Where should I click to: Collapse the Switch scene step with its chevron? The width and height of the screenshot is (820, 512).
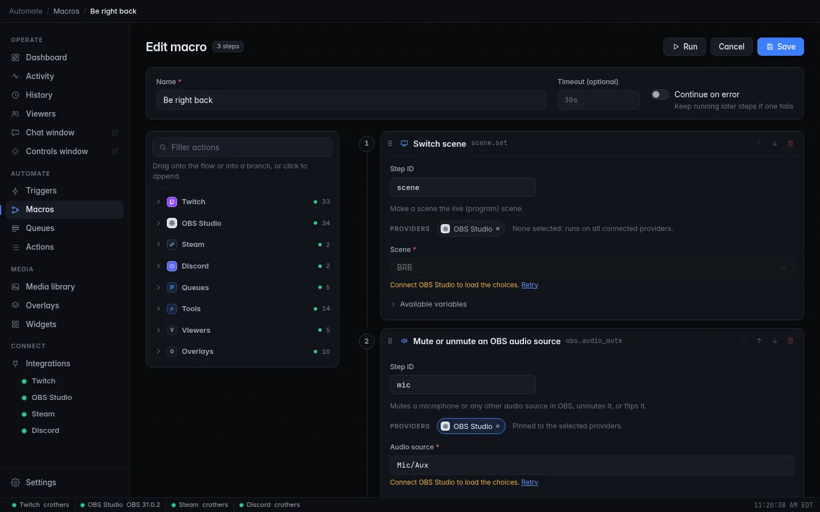(x=744, y=143)
